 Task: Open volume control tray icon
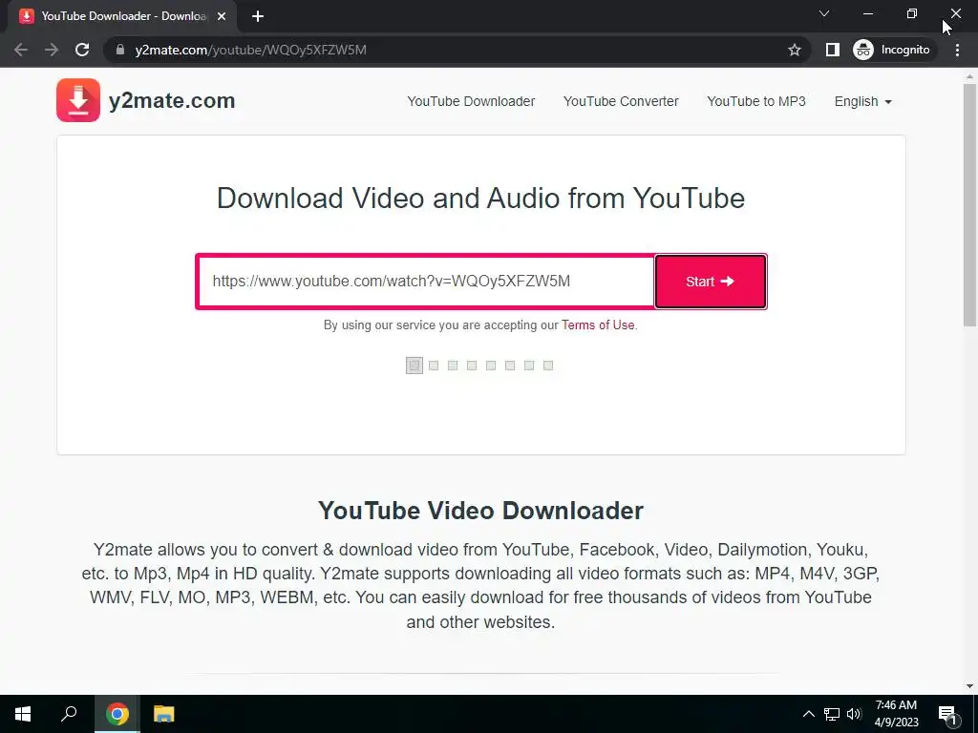click(x=854, y=714)
